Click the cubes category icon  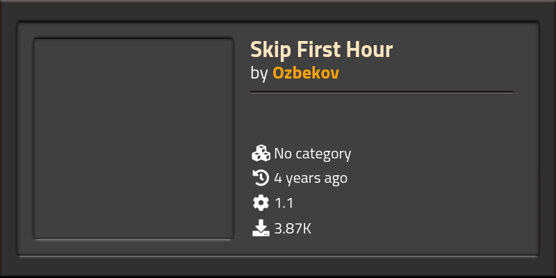(x=261, y=153)
